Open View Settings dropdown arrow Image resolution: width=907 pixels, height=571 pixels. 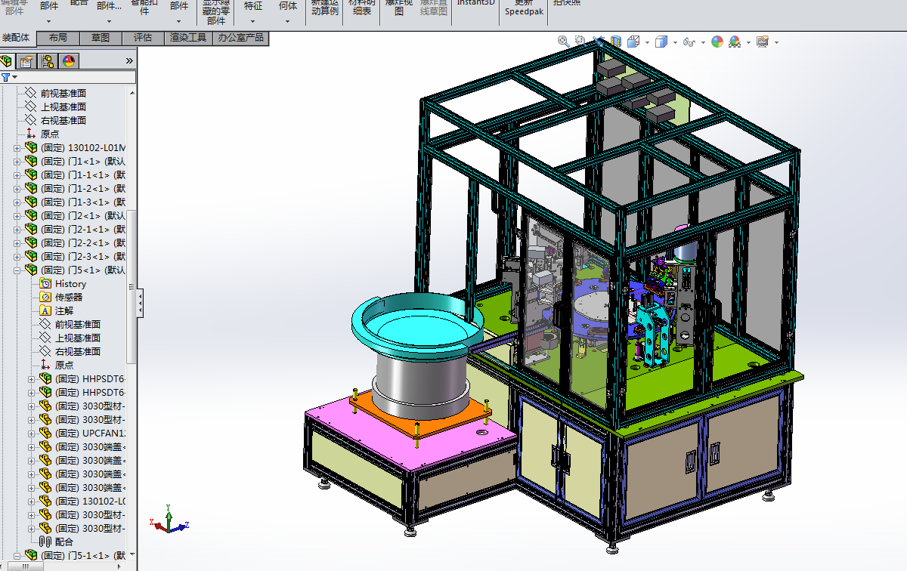tap(776, 42)
